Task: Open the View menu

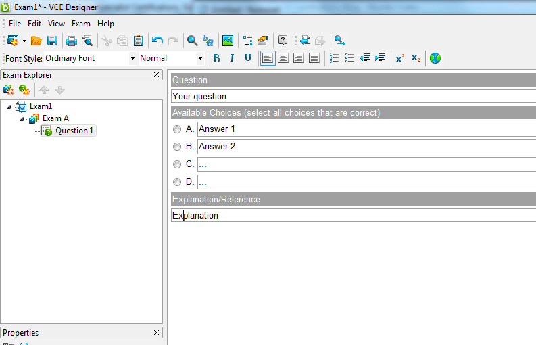Action: point(56,24)
